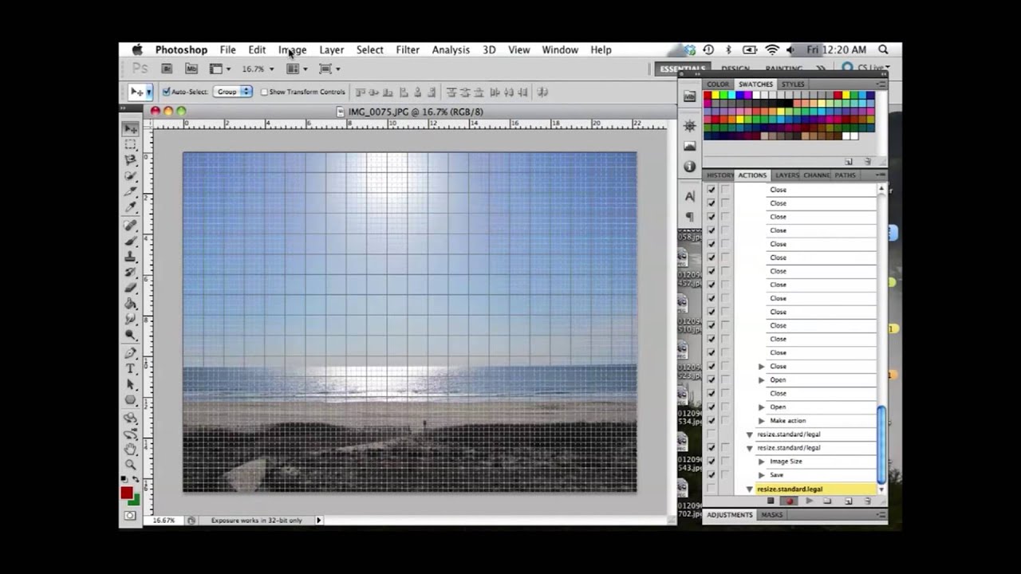Viewport: 1021px width, 574px height.
Task: Select the Rectangular Marquee tool
Action: (130, 144)
